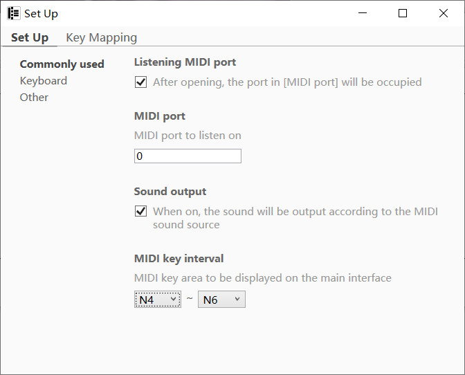Click the Sound output heading
The height and width of the screenshot is (375, 465).
[170, 192]
